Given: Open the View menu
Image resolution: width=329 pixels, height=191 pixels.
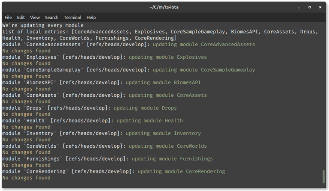Looking at the screenshot, I should [x=35, y=18].
